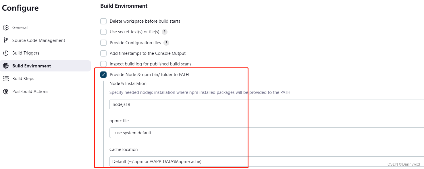Open the Post-build Actions section

pyautogui.click(x=30, y=91)
